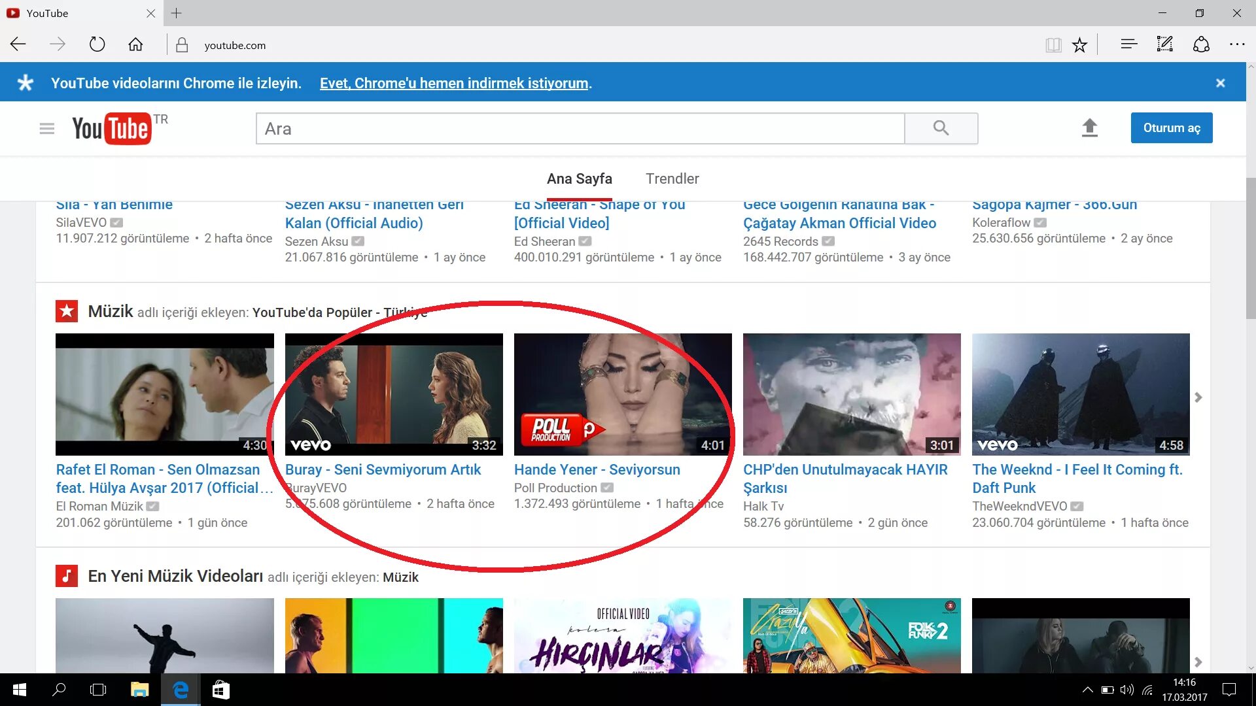Open the Müzik section heading
The image size is (1256, 706).
[111, 311]
